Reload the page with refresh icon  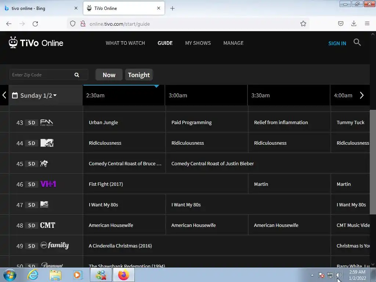point(35,24)
